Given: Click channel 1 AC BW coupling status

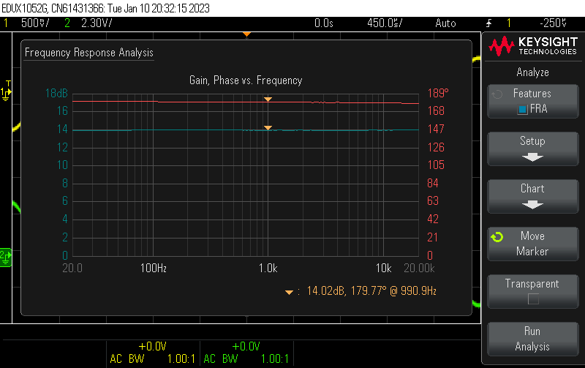Looking at the screenshot, I should click(127, 358).
